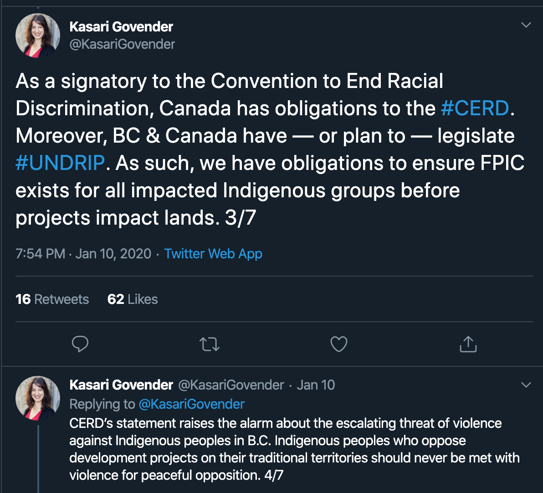Open the reply tweet text about CERD's statement
The height and width of the screenshot is (493, 543).
[294, 449]
